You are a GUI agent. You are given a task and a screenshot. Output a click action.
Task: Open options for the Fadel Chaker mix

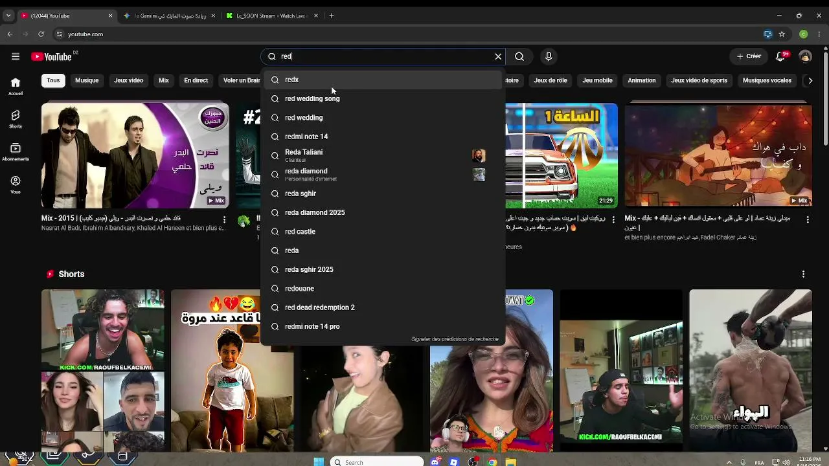807,220
